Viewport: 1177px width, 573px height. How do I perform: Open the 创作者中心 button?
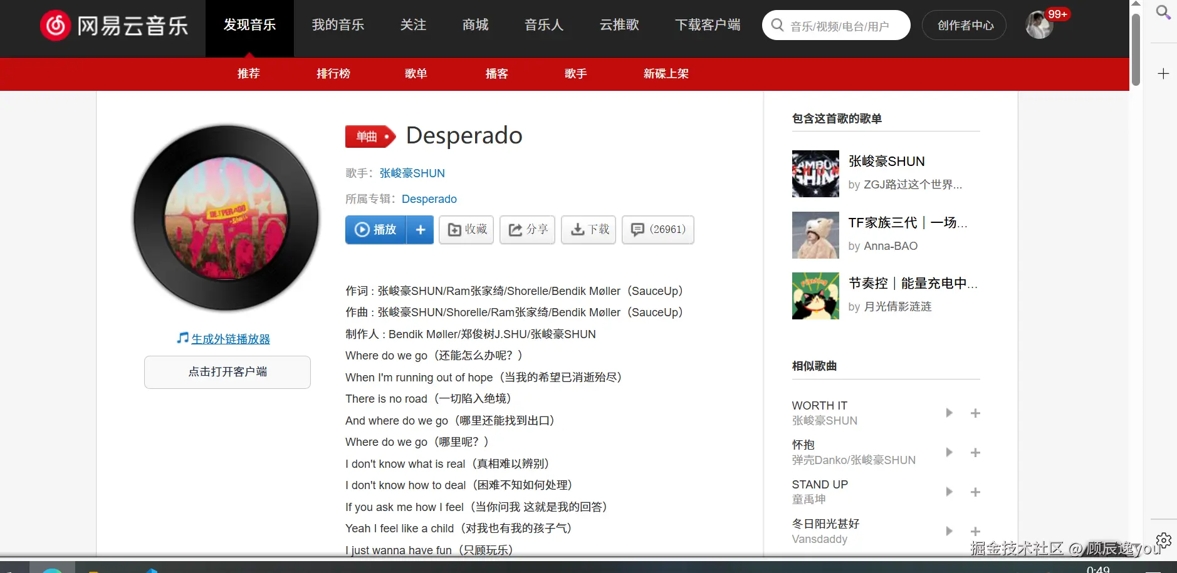click(965, 26)
